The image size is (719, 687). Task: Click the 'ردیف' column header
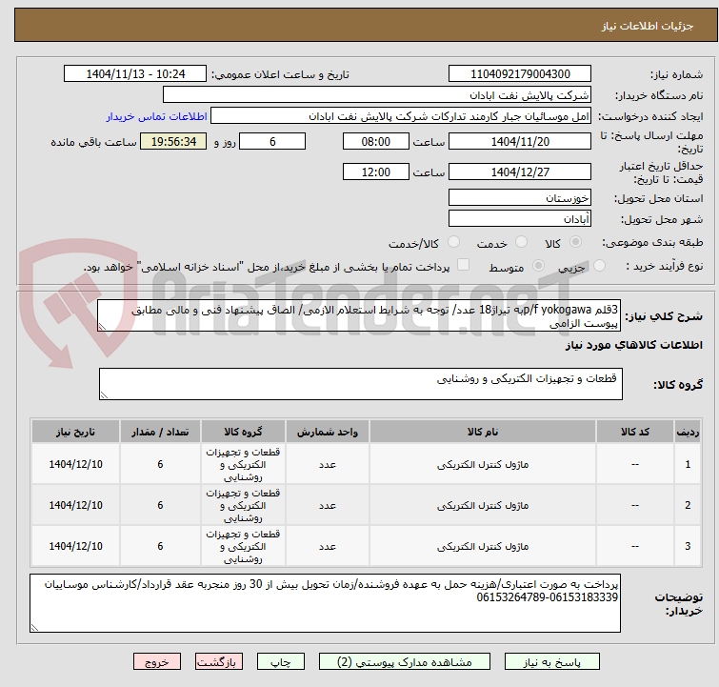coord(688,432)
